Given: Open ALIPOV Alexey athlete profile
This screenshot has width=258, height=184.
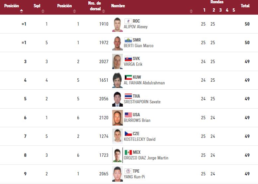Looking at the screenshot, I should click(135, 27).
